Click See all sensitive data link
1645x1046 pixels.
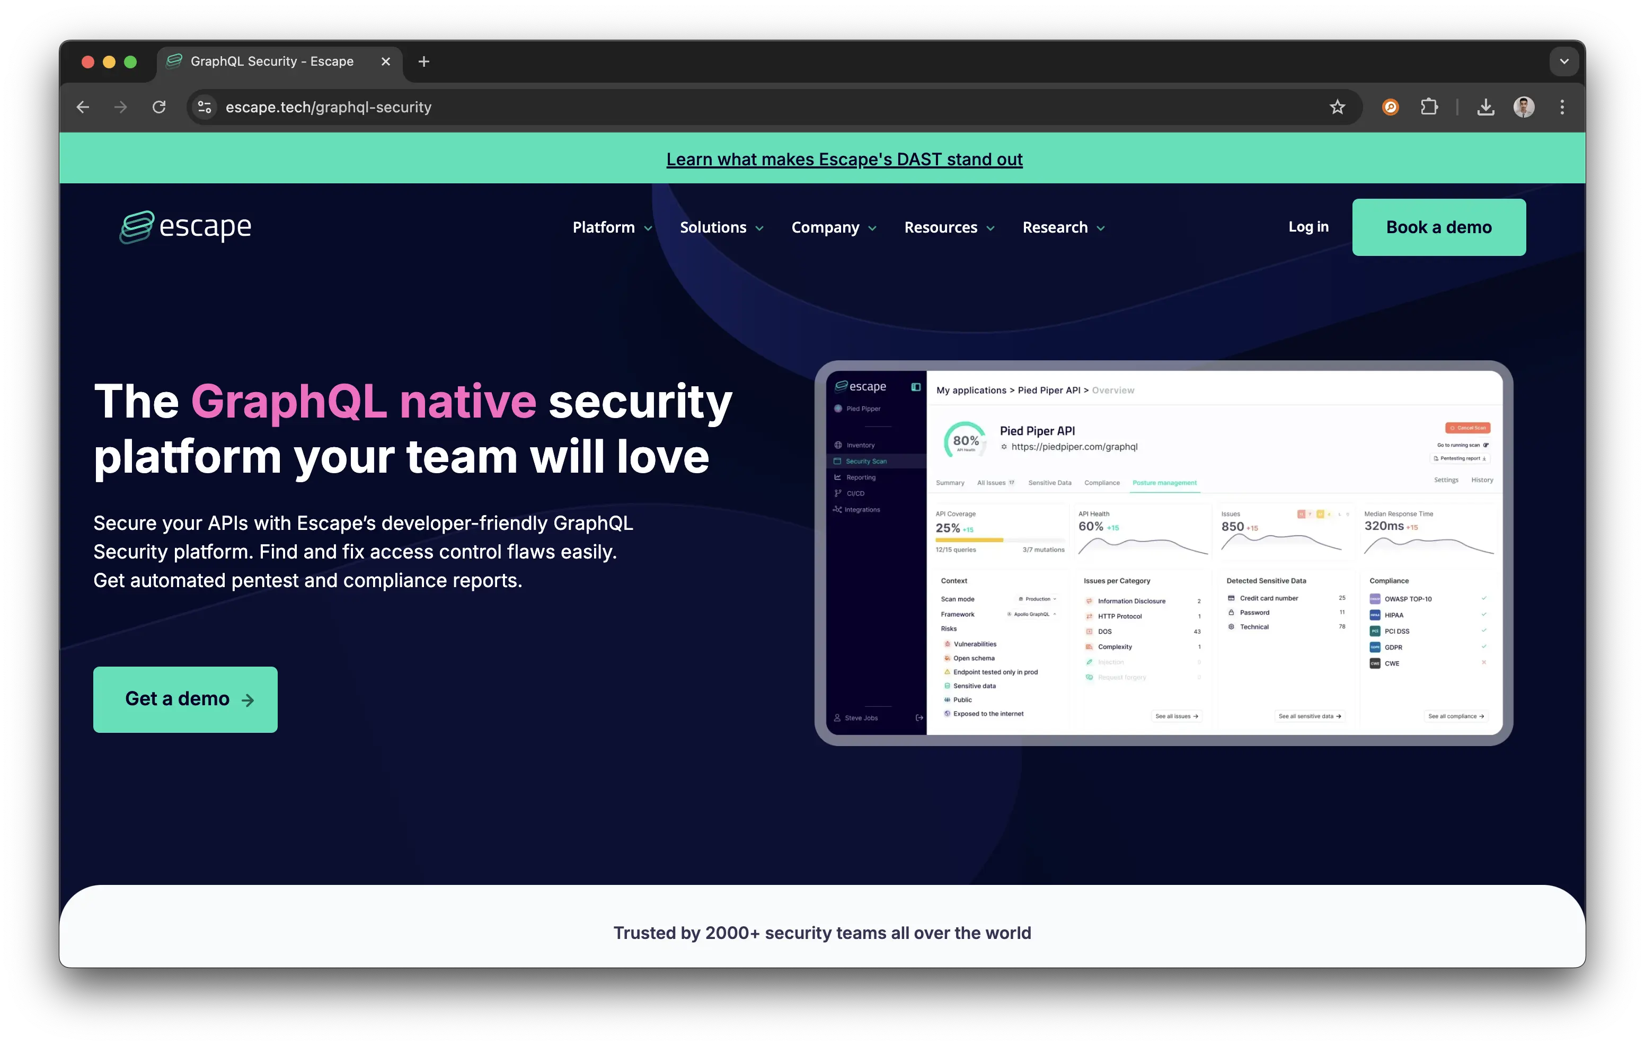tap(1310, 716)
